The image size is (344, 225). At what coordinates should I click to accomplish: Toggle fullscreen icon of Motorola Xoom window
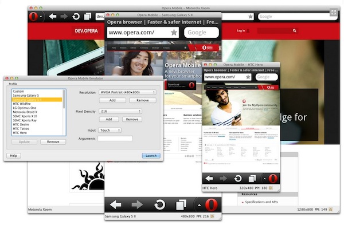pyautogui.click(x=334, y=12)
